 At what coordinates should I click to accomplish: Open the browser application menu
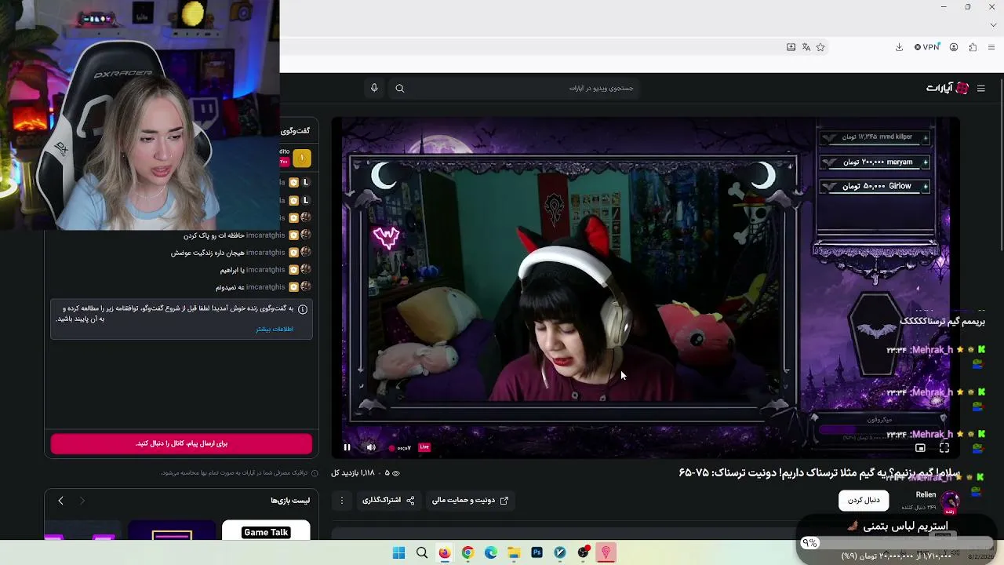coord(991,47)
